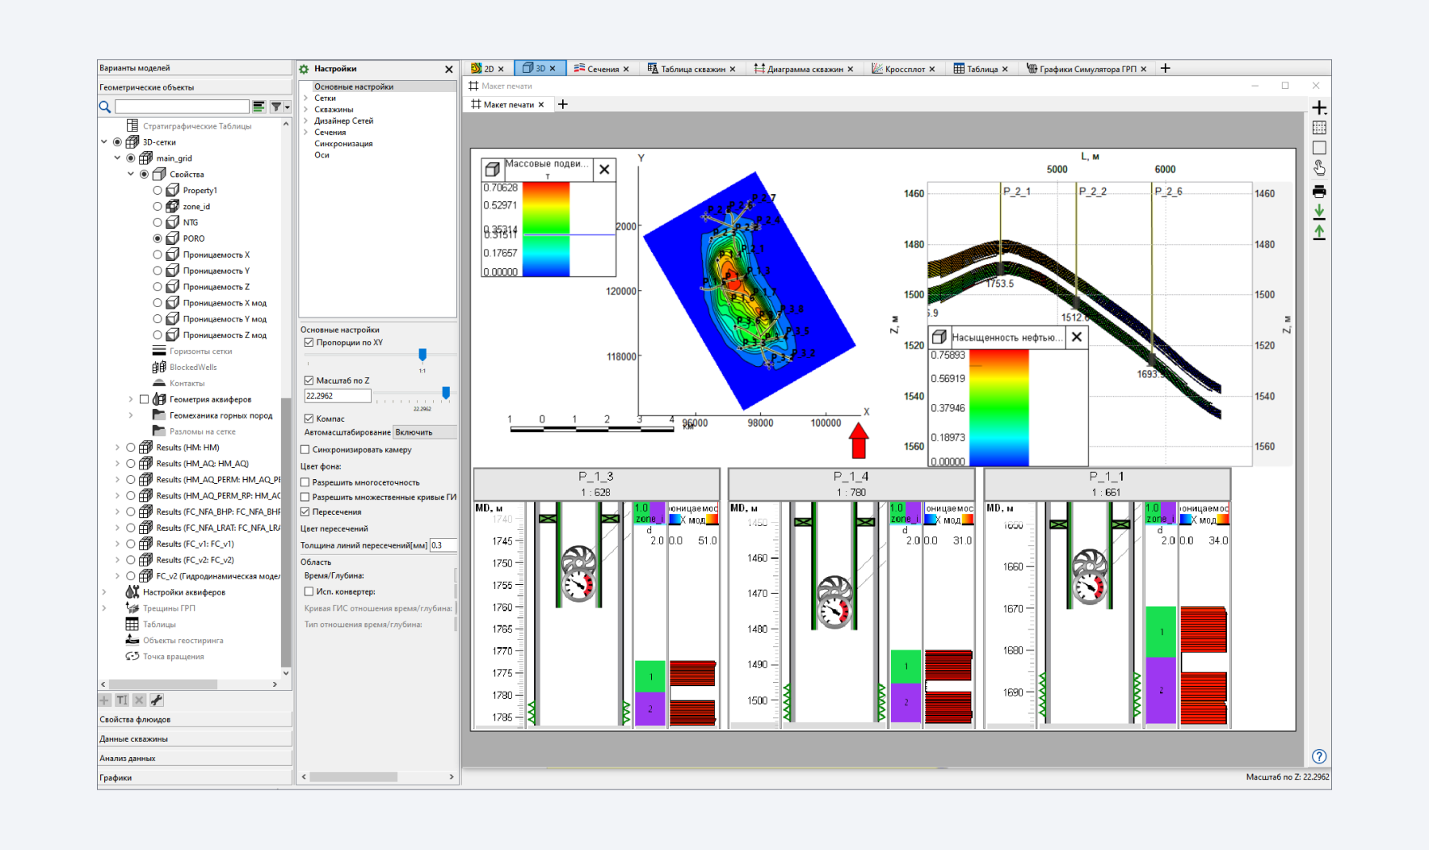Close the Настройки panel
Screen dimensions: 1429x850
[449, 69]
